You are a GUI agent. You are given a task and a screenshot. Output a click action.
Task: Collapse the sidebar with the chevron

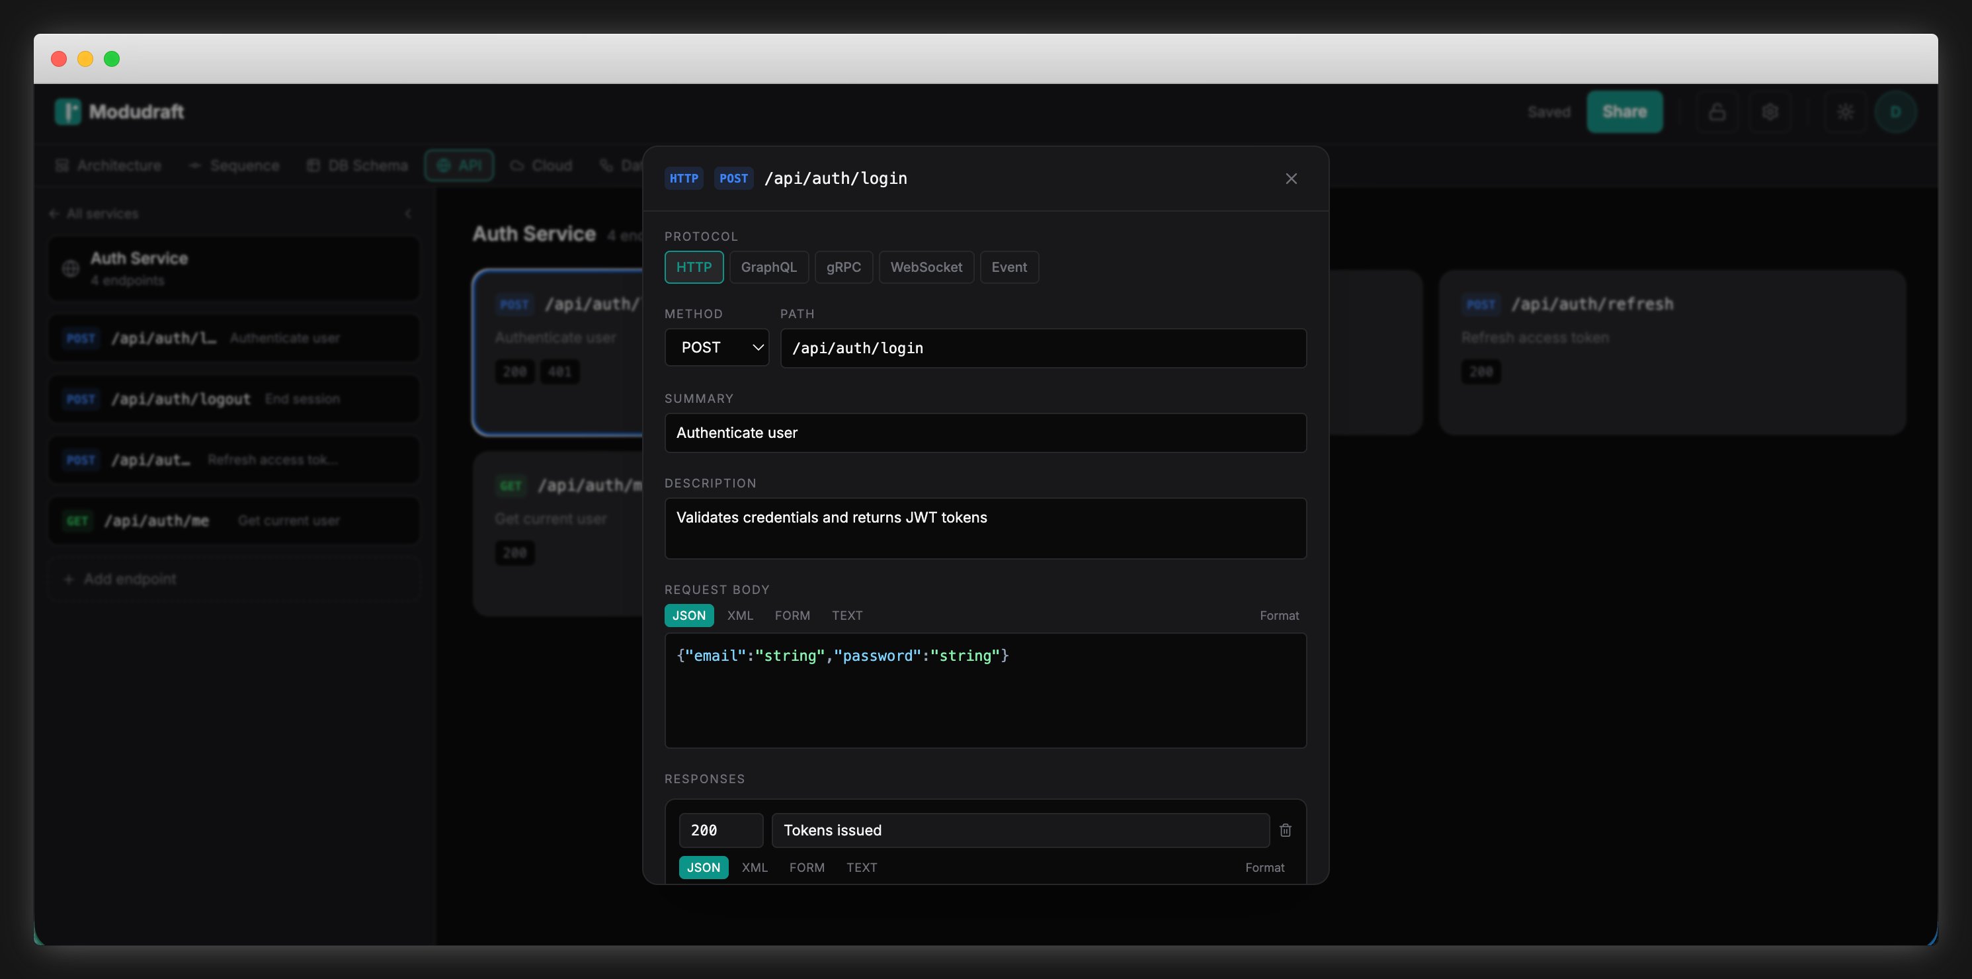point(408,214)
